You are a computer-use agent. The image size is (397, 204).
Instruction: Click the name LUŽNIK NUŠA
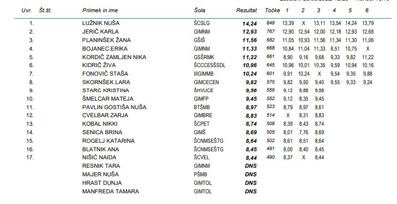point(101,23)
